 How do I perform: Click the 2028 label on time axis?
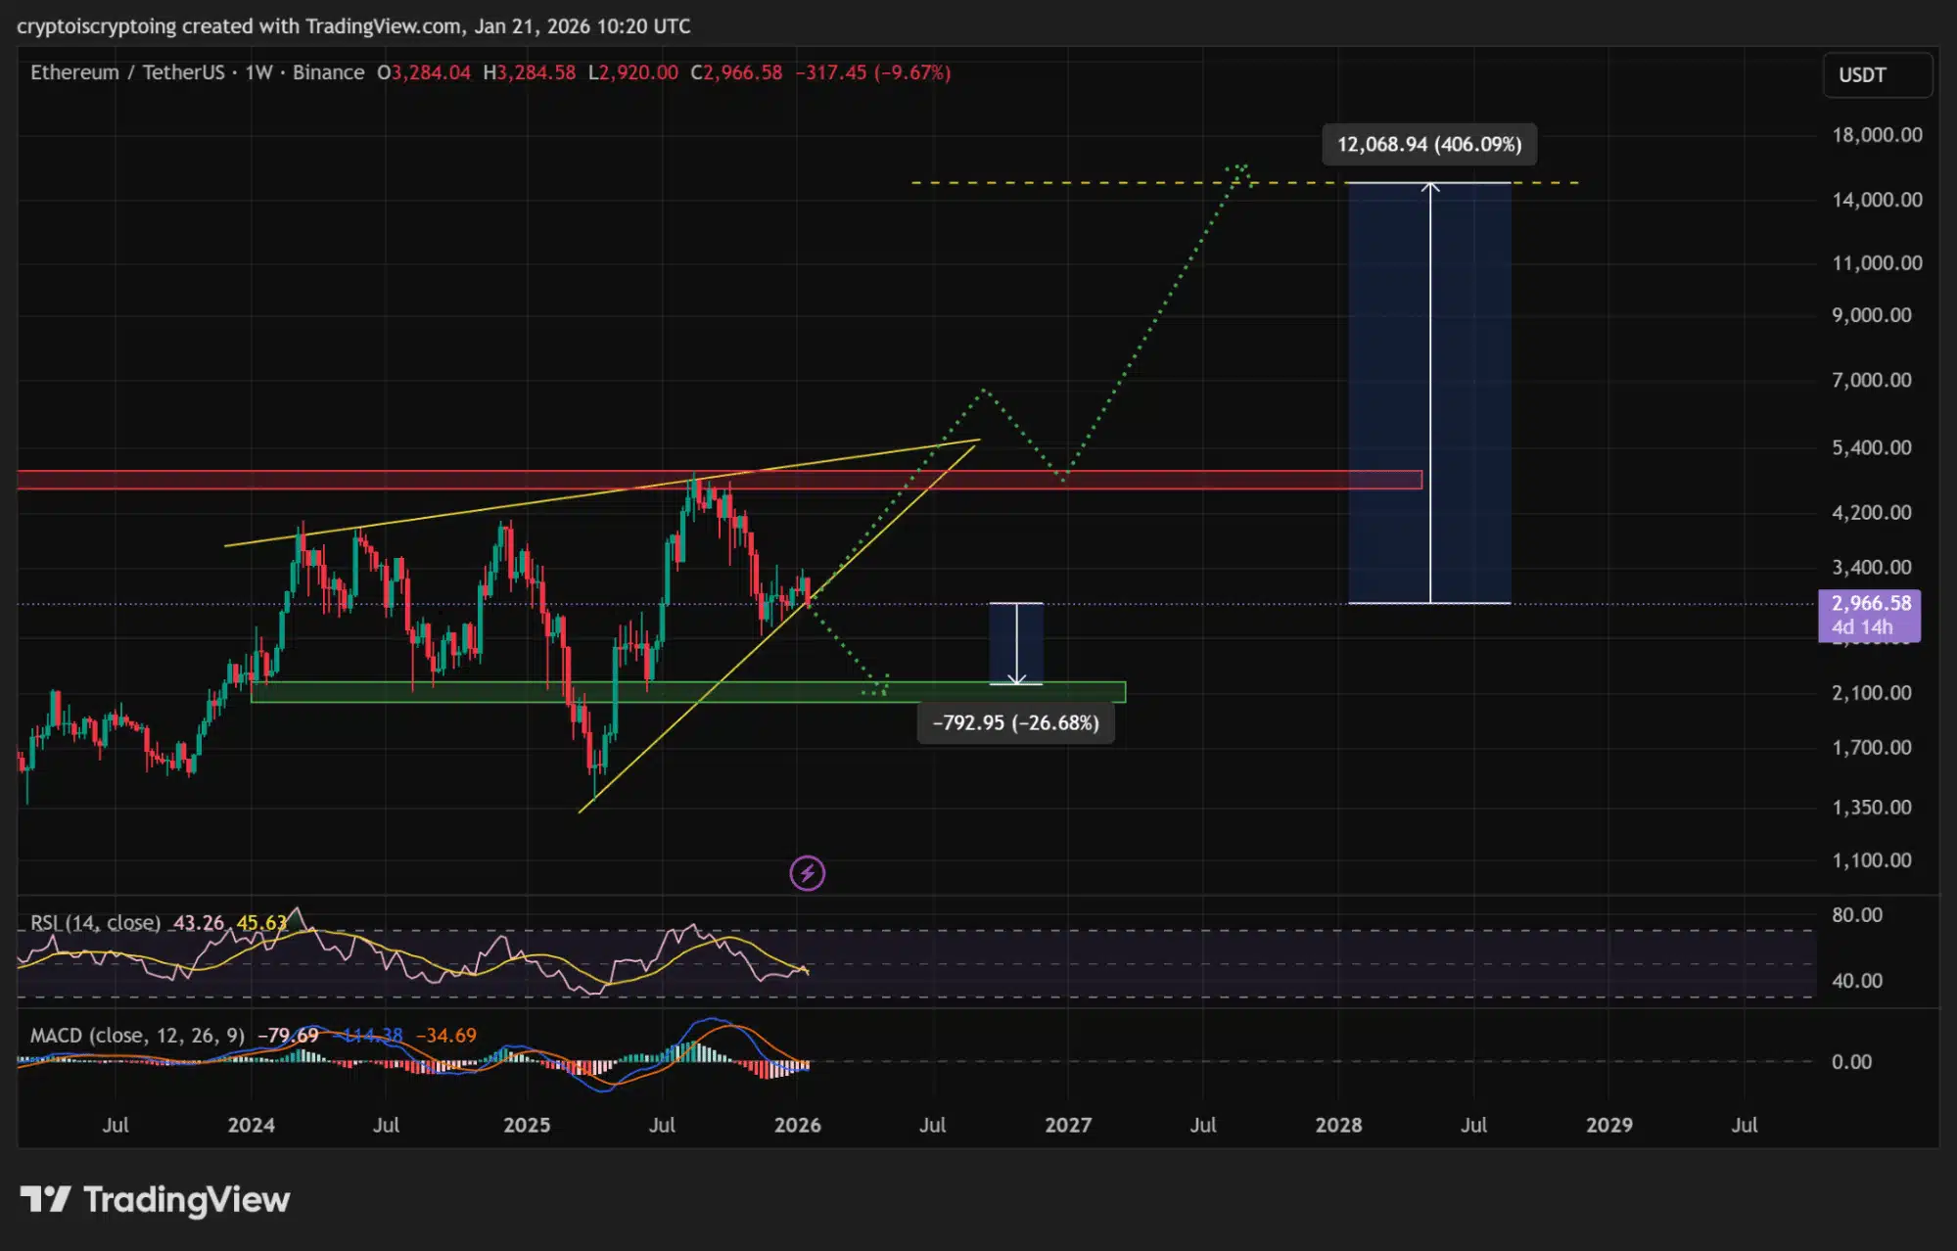(x=1338, y=1125)
